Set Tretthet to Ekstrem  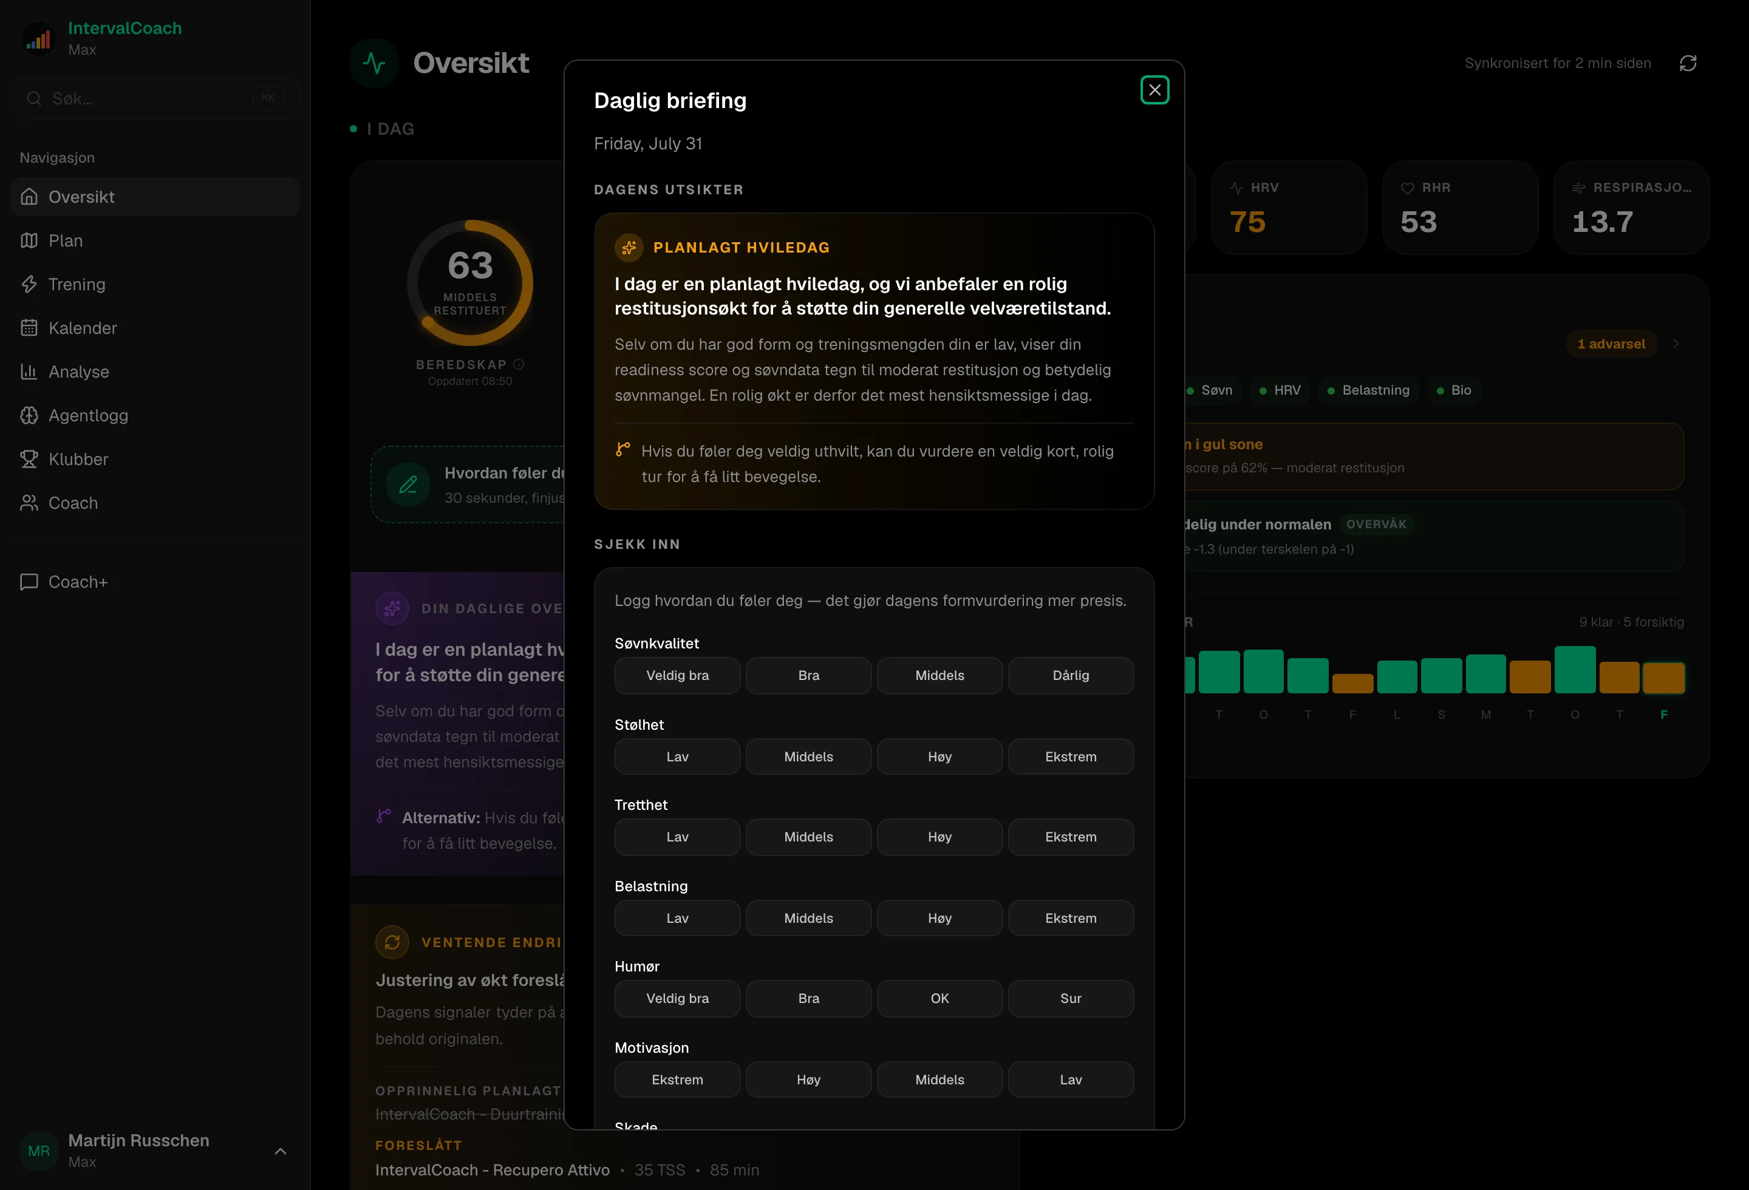coord(1071,837)
